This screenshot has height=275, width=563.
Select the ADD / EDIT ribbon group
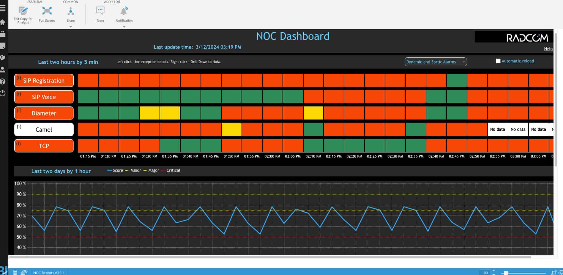tap(112, 2)
